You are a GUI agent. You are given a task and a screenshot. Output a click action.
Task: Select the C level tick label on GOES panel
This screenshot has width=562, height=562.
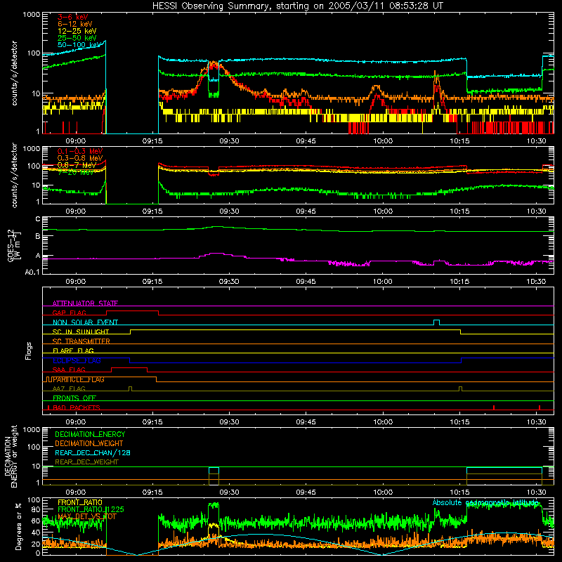tap(38, 219)
